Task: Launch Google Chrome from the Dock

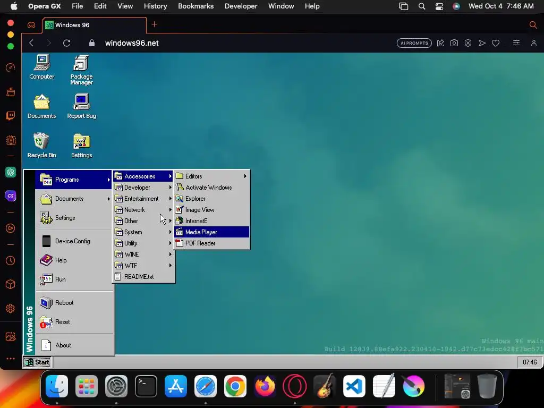Action: coord(235,386)
